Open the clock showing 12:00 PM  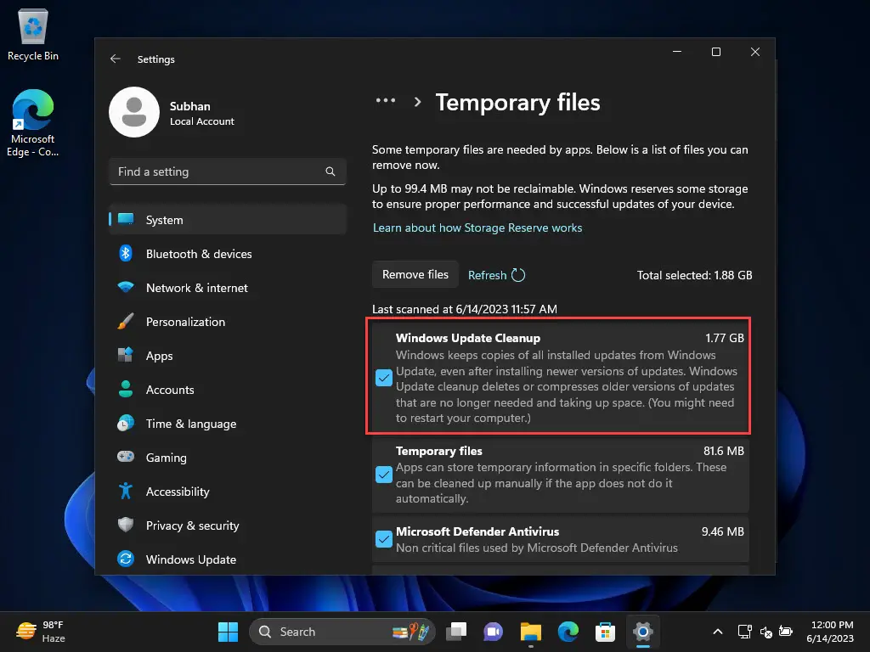point(830,632)
